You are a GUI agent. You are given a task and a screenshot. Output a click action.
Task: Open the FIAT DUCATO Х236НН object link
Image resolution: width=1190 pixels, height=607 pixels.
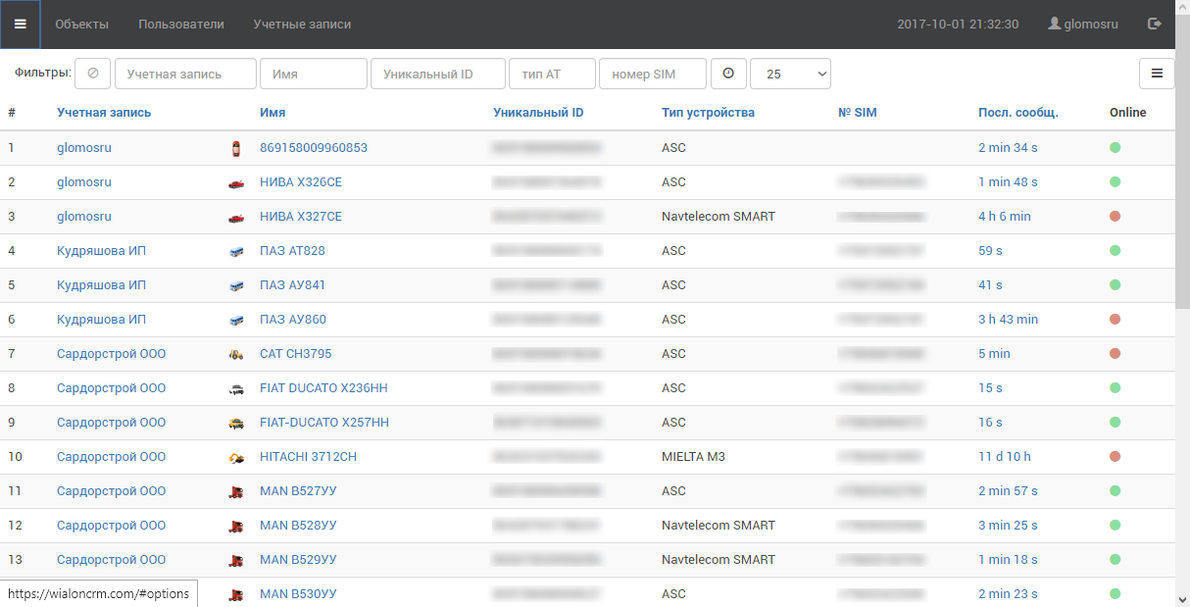tap(323, 388)
